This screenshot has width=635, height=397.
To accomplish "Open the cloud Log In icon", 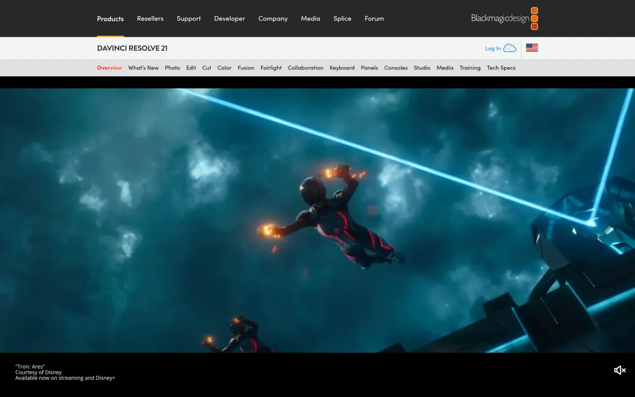I will pyautogui.click(x=509, y=48).
